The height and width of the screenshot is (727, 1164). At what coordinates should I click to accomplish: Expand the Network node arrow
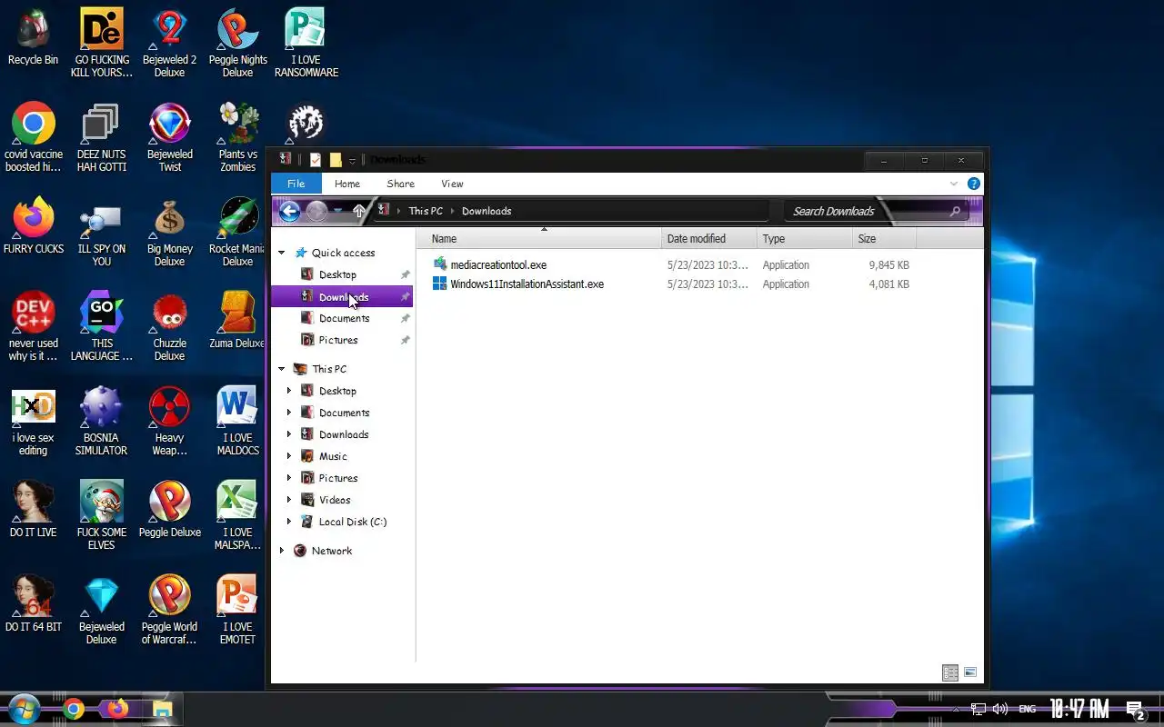pos(282,551)
